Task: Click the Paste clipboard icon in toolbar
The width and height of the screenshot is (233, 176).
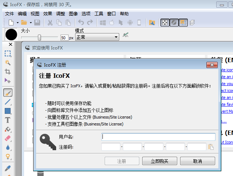Action: (68, 23)
